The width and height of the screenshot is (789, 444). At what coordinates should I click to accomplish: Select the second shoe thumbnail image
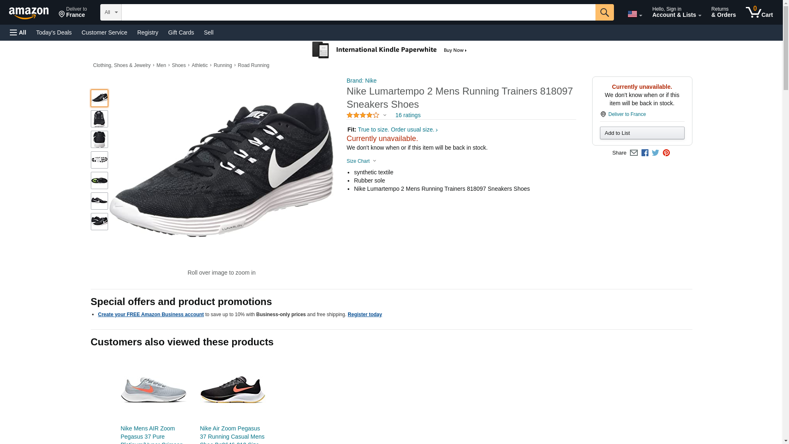99,119
